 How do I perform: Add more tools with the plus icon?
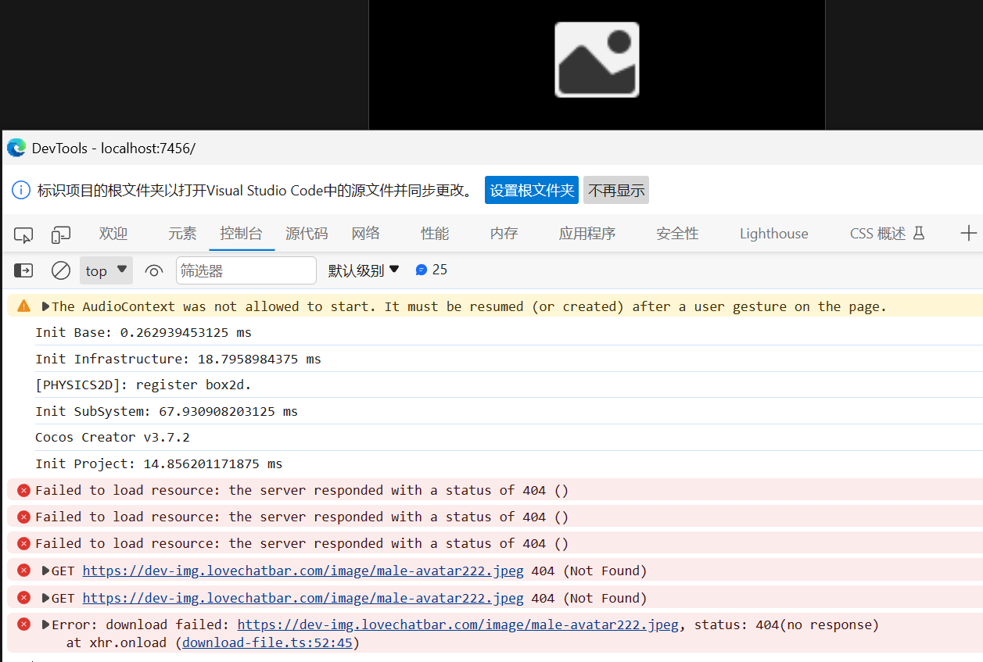[969, 233]
